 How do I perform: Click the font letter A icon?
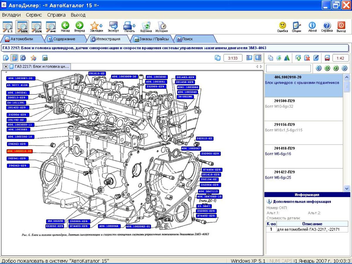(287, 58)
